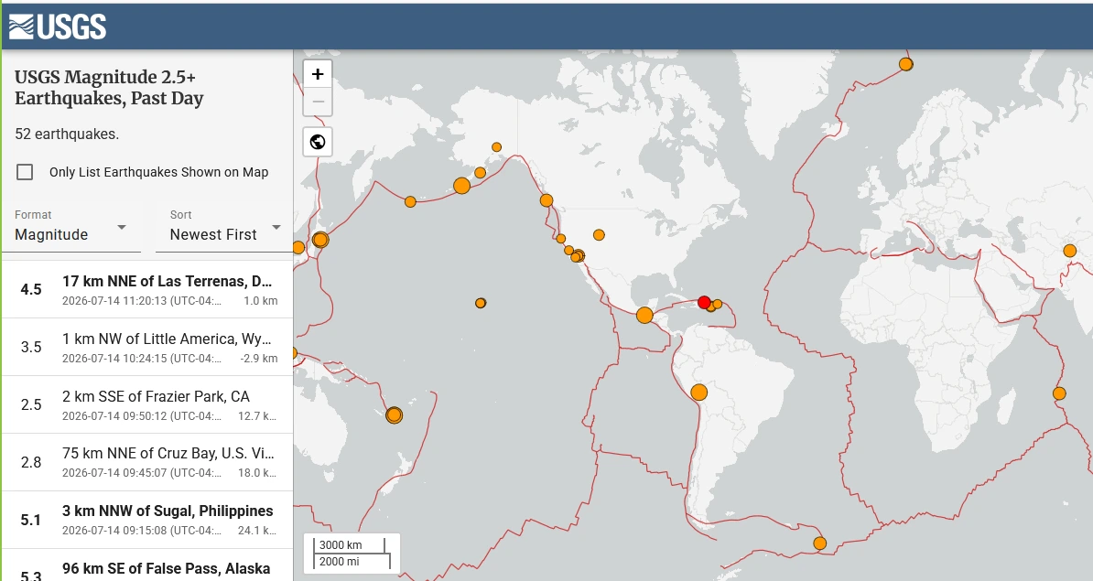The height and width of the screenshot is (581, 1093).
Task: Select the 4.5 Las Terrenas earthquake entry
Action: [x=147, y=290]
